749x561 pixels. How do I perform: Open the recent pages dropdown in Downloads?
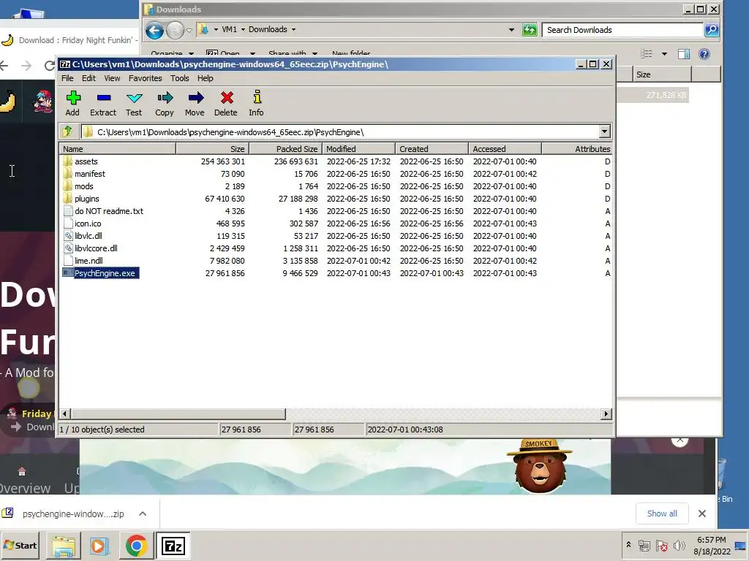pos(189,31)
